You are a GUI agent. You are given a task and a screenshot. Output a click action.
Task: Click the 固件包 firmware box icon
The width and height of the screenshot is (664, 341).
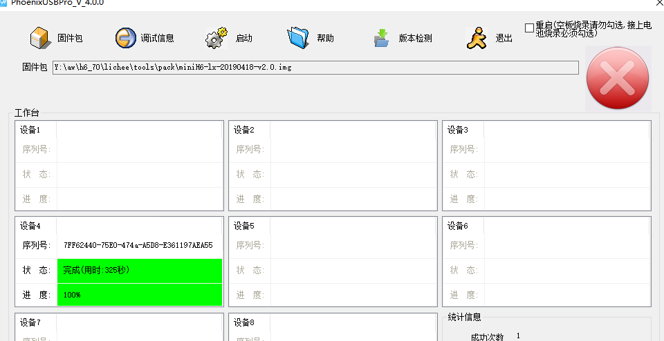point(41,38)
